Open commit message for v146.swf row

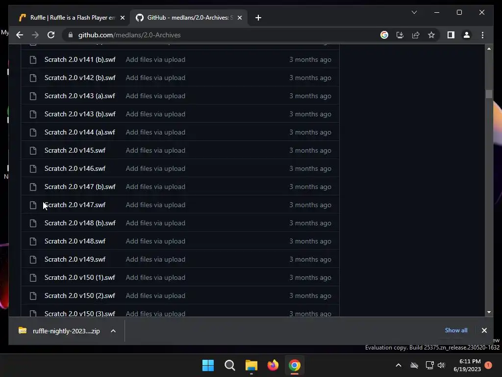pyautogui.click(x=155, y=169)
